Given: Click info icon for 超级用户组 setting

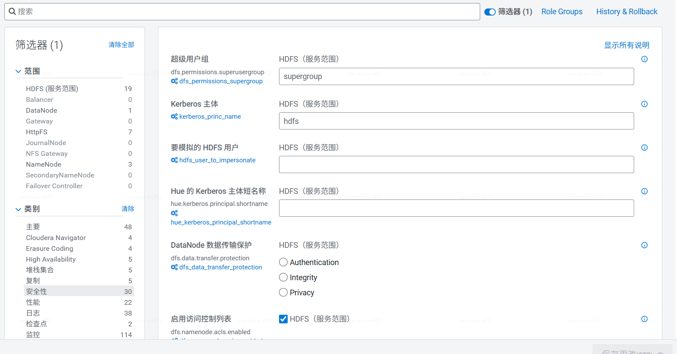Looking at the screenshot, I should [644, 59].
